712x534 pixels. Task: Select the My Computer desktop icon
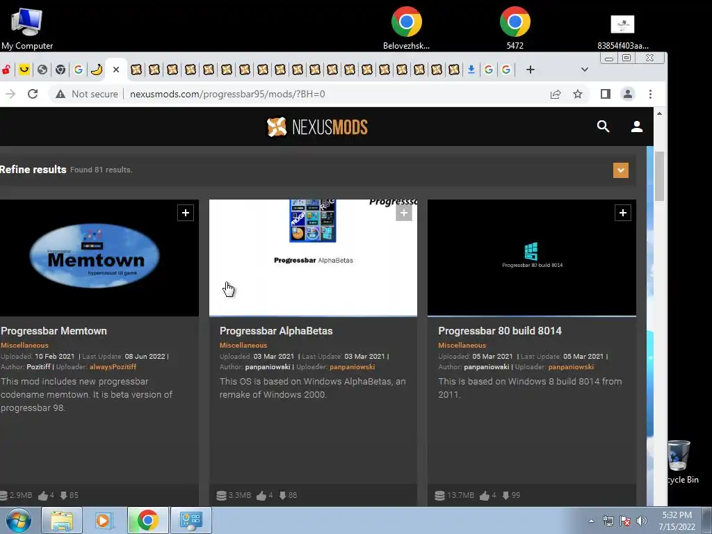[x=27, y=29]
